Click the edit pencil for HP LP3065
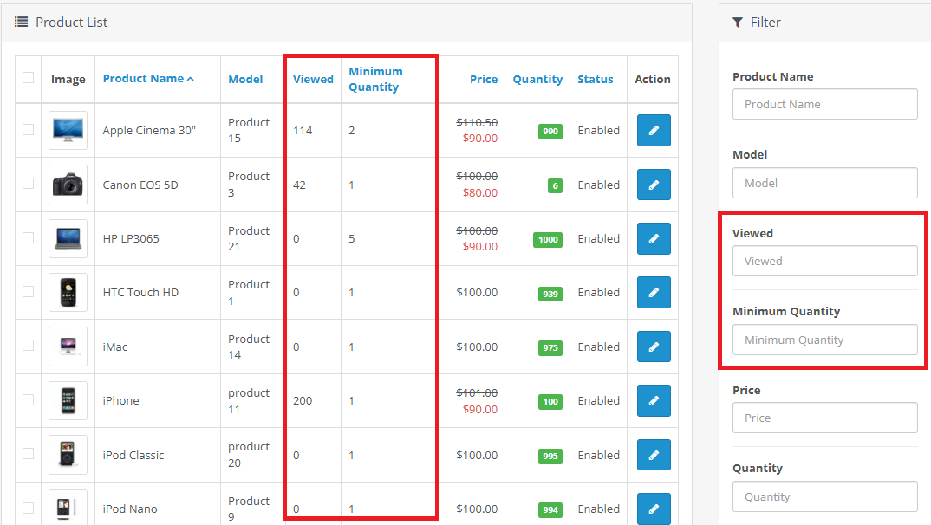The width and height of the screenshot is (931, 525). click(653, 238)
